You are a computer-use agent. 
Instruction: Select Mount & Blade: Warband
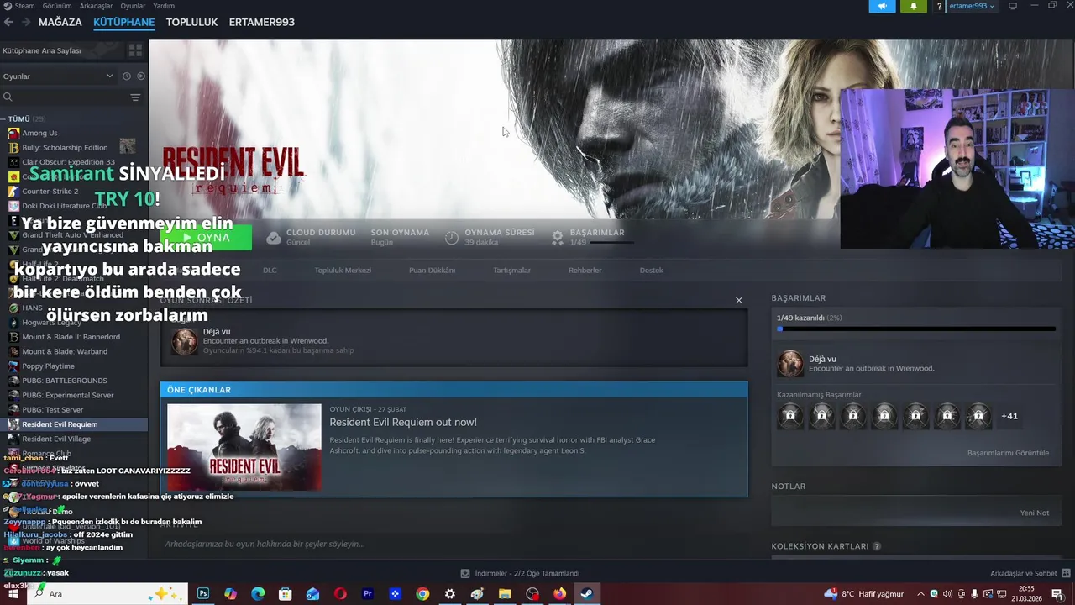[x=65, y=351]
